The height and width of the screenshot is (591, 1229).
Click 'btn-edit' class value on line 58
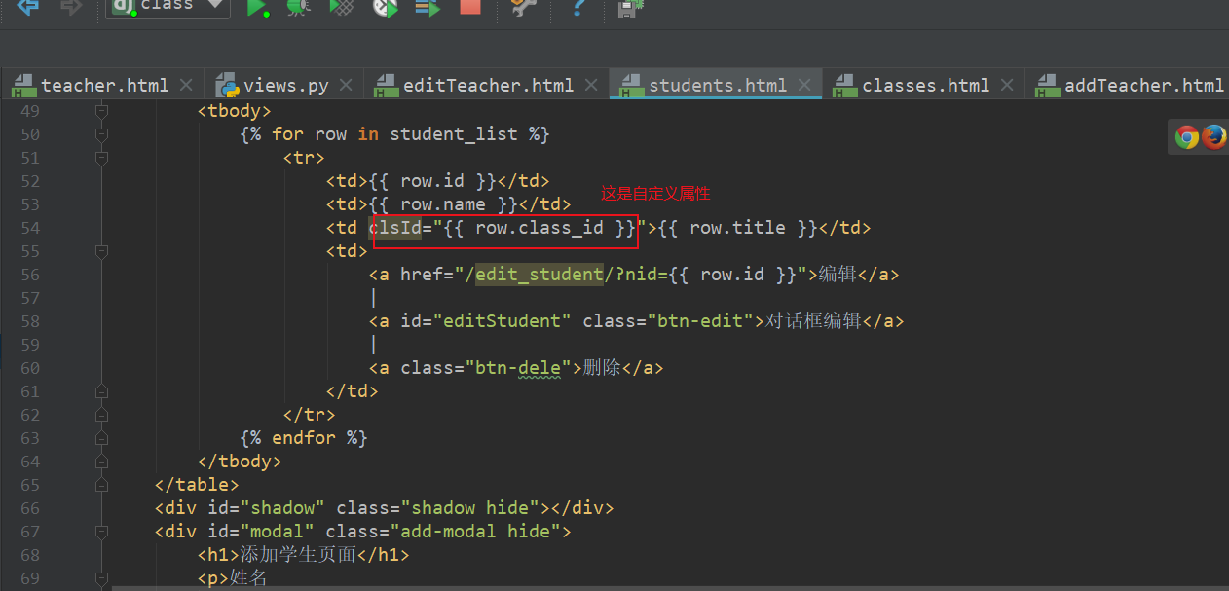[x=700, y=321]
